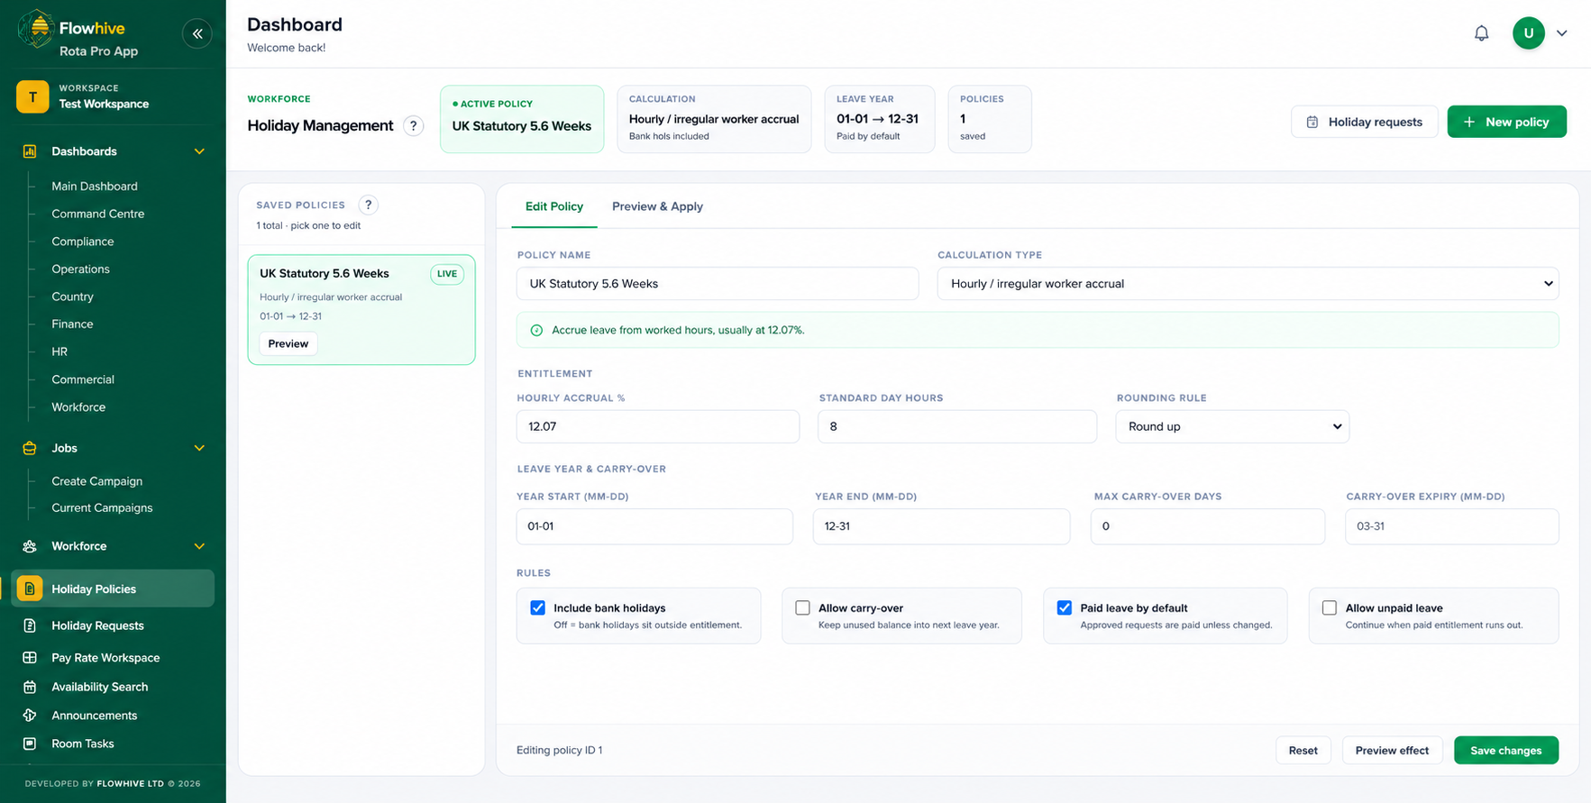Viewport: 1591px width, 803px height.
Task: Collapse the Workforce section chevron
Action: tap(199, 546)
